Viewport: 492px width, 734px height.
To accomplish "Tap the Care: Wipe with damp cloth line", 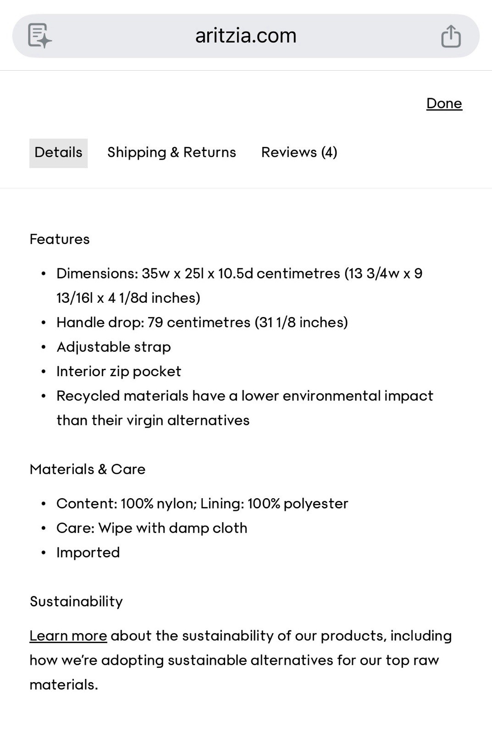I will tap(152, 528).
